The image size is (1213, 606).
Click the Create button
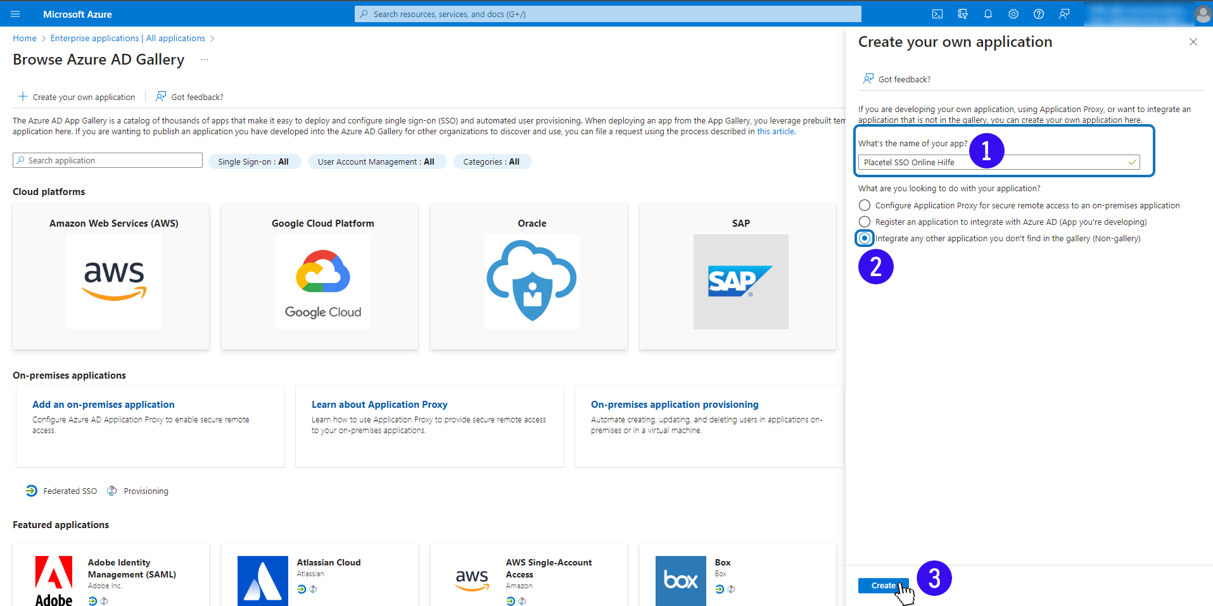(x=884, y=586)
